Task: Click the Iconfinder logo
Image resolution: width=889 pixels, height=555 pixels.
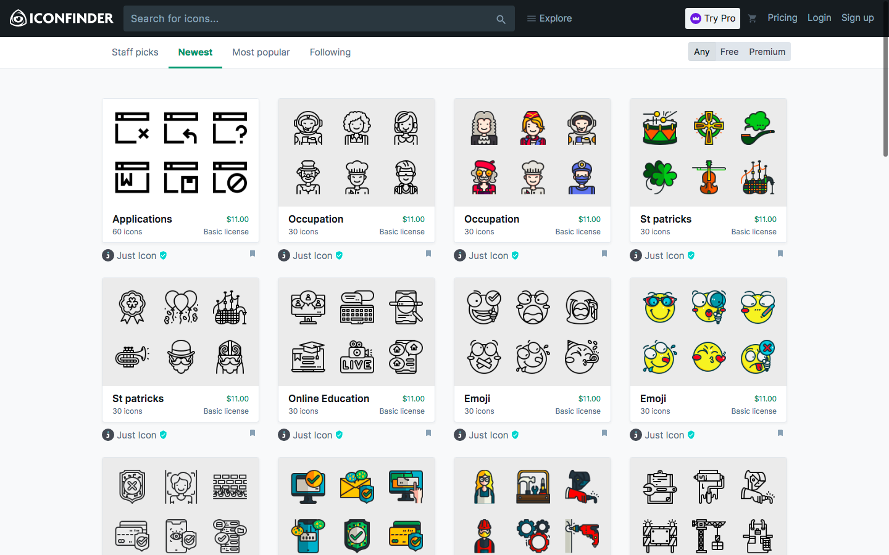Action: (61, 18)
